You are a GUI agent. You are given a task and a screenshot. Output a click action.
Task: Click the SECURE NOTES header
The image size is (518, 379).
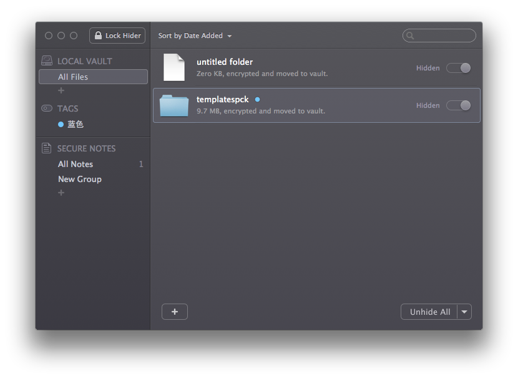(x=86, y=148)
